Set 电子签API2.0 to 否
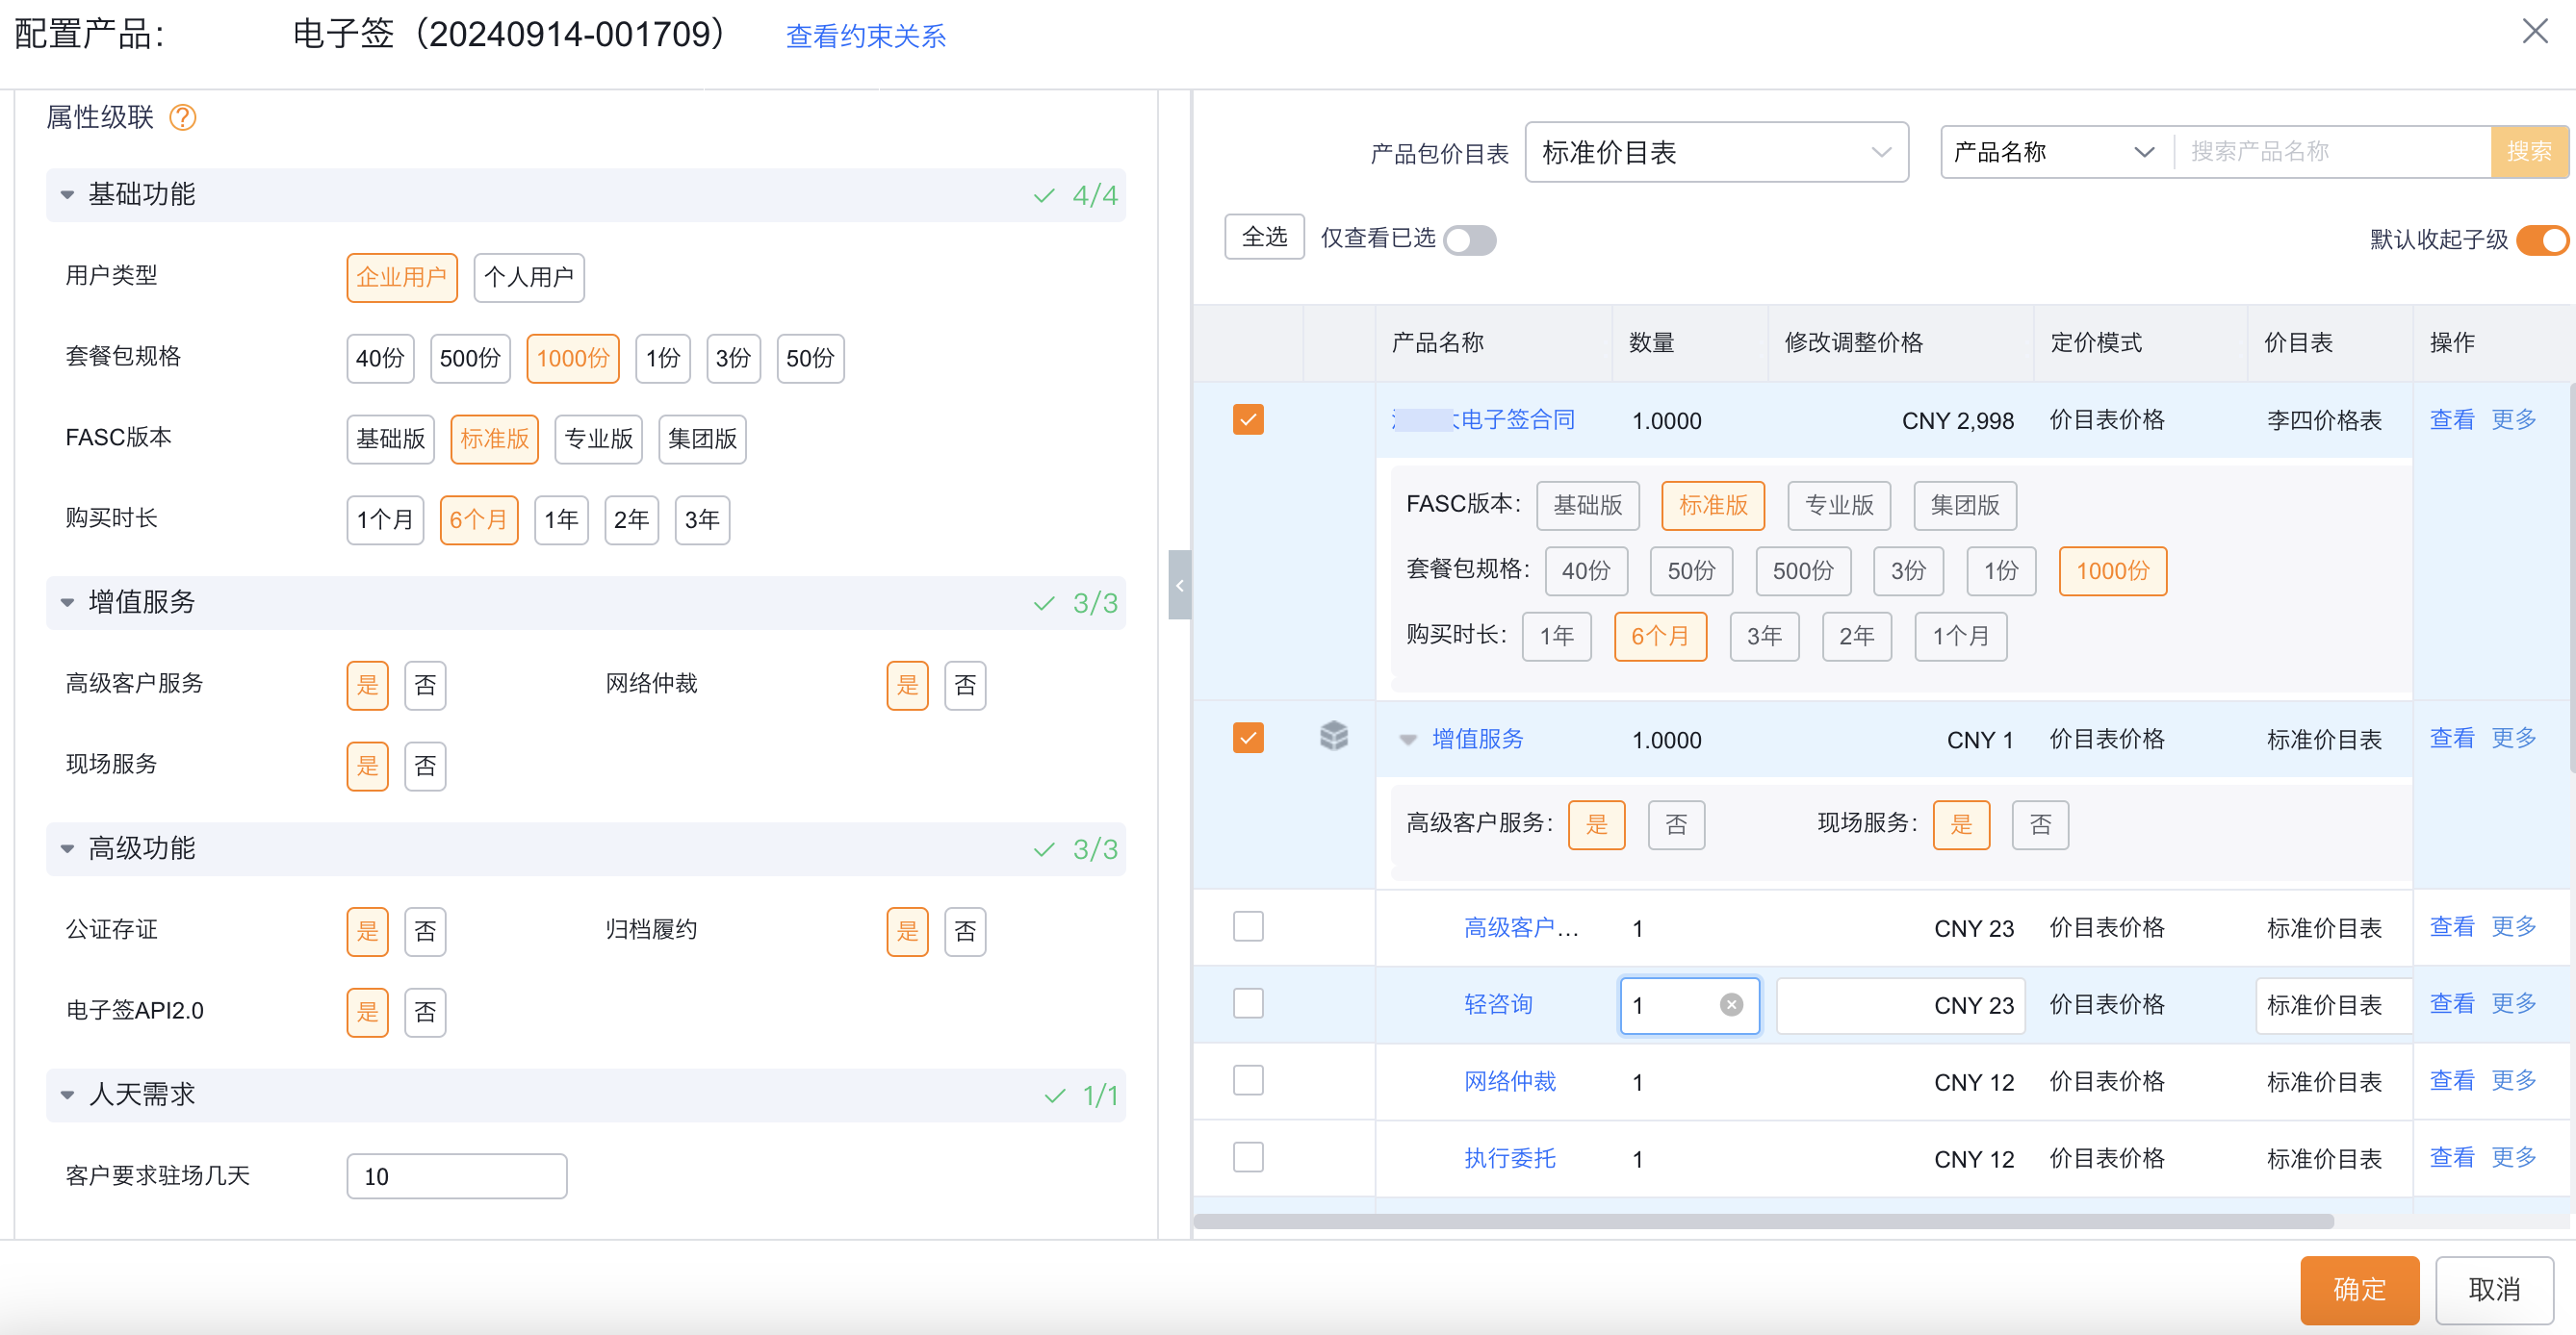This screenshot has width=2576, height=1335. (x=425, y=1012)
